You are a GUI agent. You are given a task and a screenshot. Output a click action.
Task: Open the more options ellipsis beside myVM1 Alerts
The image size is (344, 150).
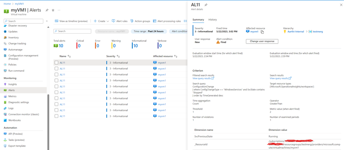[59, 10]
